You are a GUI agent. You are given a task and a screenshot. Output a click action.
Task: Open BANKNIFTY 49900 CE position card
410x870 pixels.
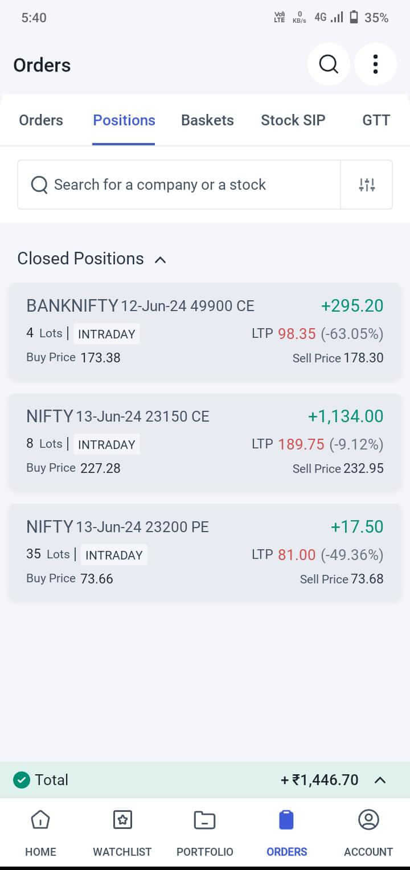click(205, 331)
